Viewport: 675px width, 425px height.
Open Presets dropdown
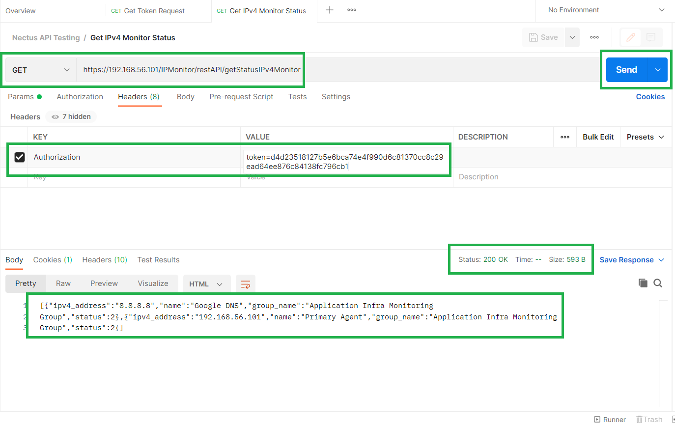[x=645, y=137]
